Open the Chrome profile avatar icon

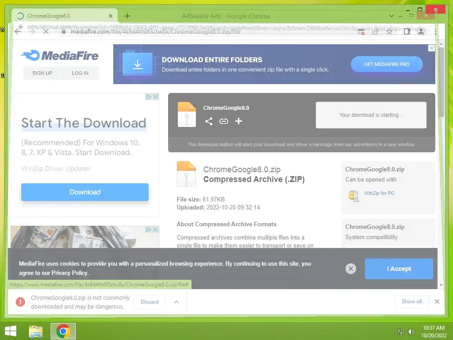coord(421,31)
